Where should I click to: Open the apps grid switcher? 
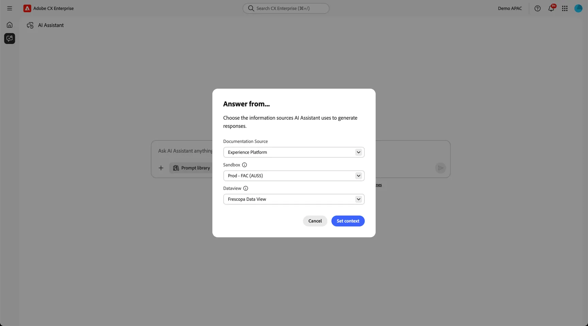(x=565, y=9)
